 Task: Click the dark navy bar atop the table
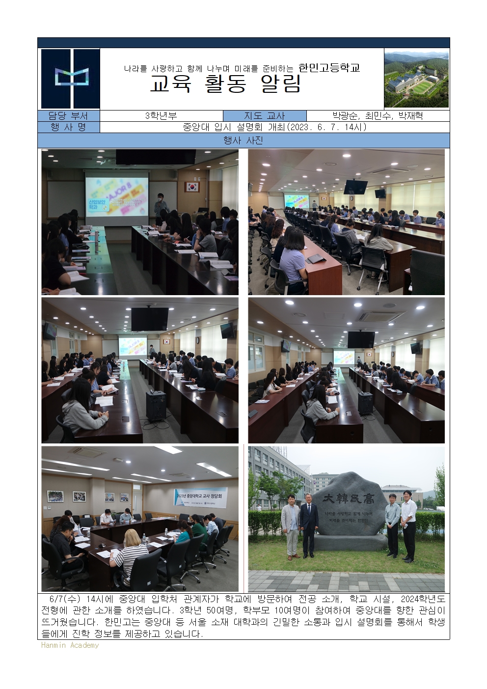point(243,43)
